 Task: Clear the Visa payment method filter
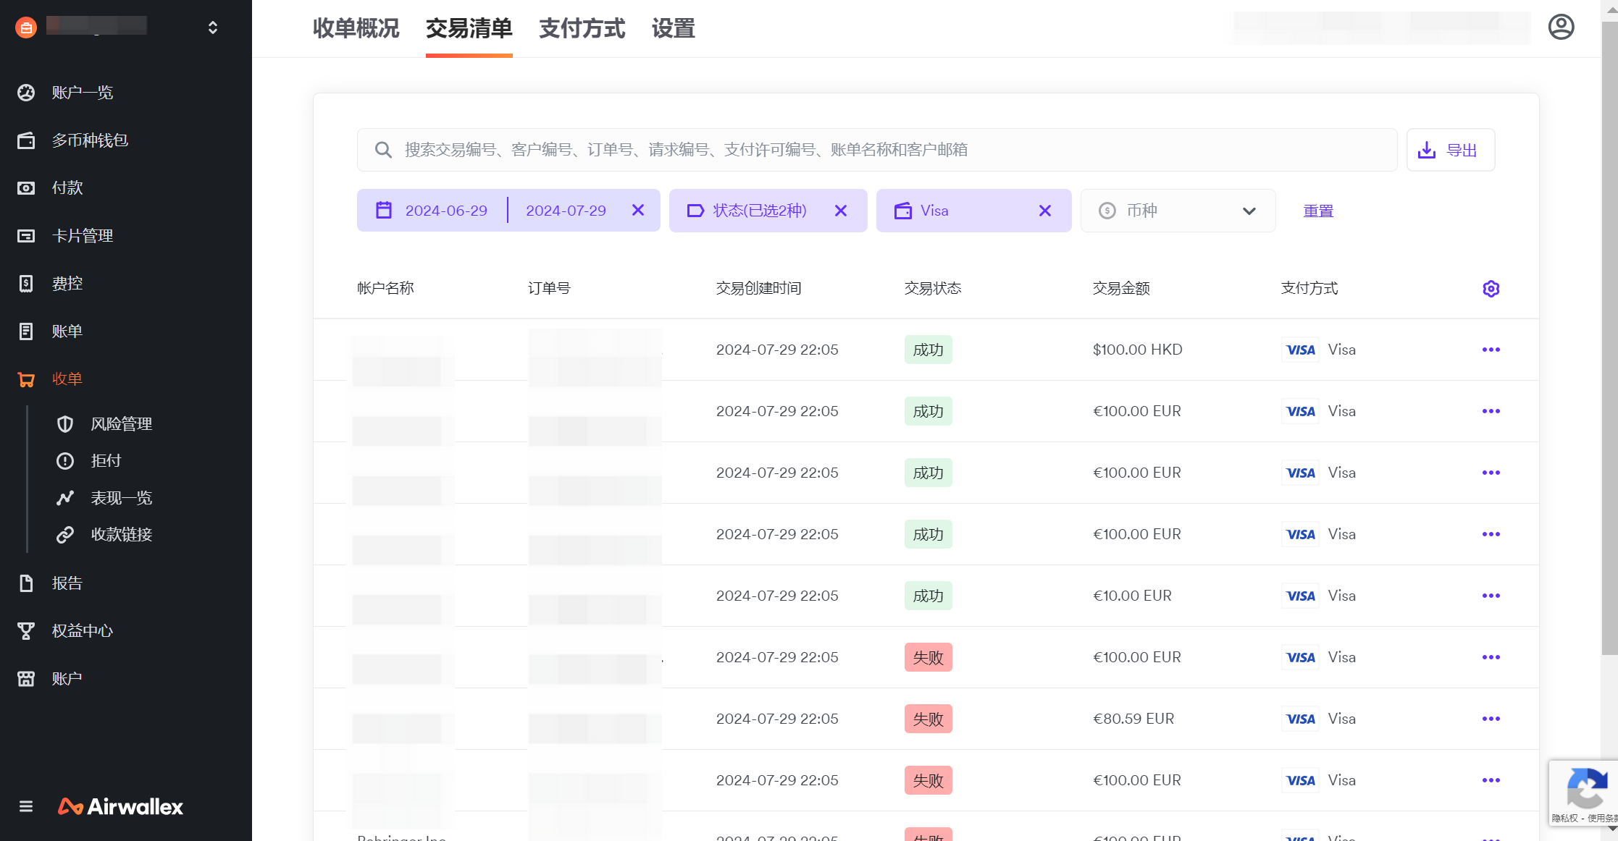click(1044, 211)
